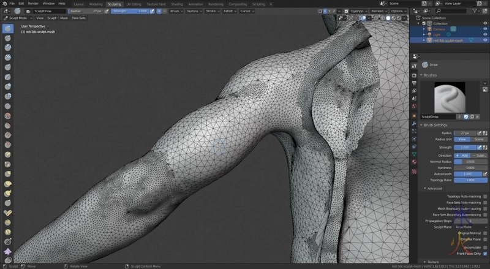Toggle radius pressure sensitivity in header
The height and width of the screenshot is (269, 490).
coord(107,11)
